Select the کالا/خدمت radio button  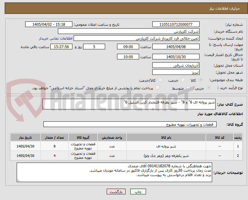(x=160, y=80)
